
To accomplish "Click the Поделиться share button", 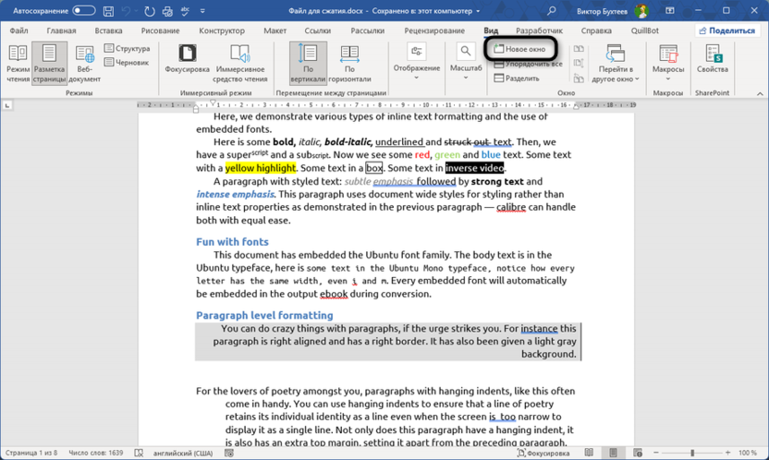I will tap(726, 30).
